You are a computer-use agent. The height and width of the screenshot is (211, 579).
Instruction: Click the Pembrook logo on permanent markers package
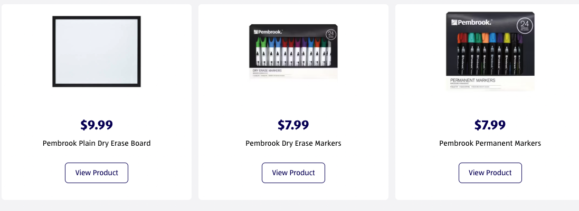pos(471,23)
